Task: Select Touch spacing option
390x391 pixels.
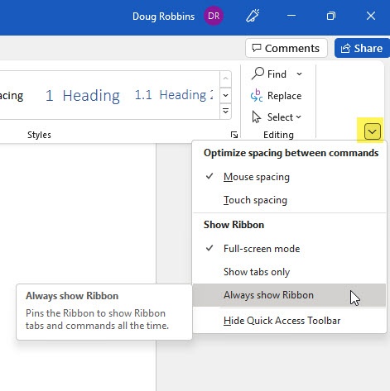Action: pyautogui.click(x=289, y=200)
